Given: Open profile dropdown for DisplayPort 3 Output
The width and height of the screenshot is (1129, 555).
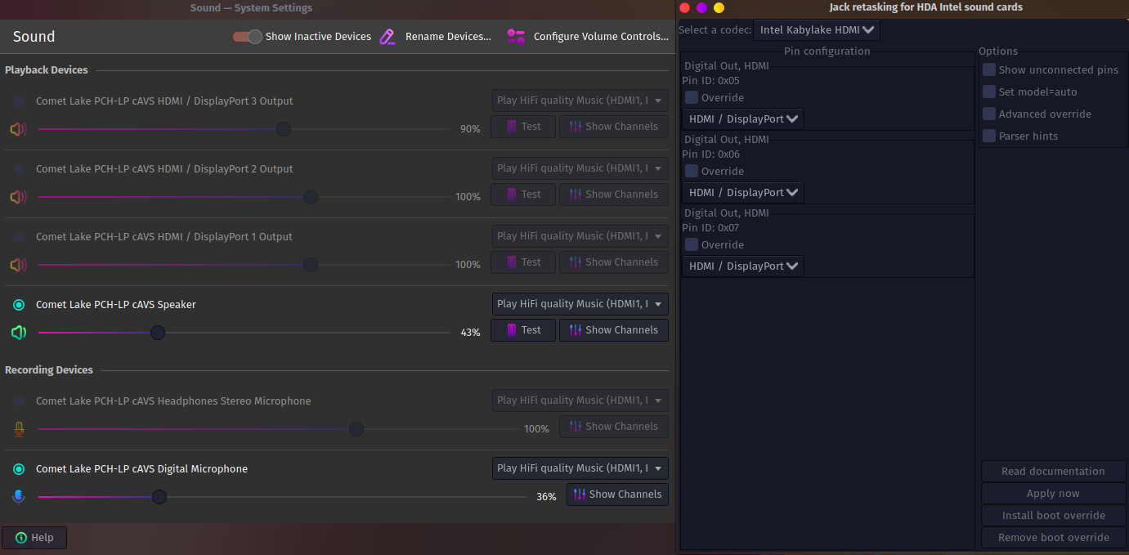Looking at the screenshot, I should [580, 101].
